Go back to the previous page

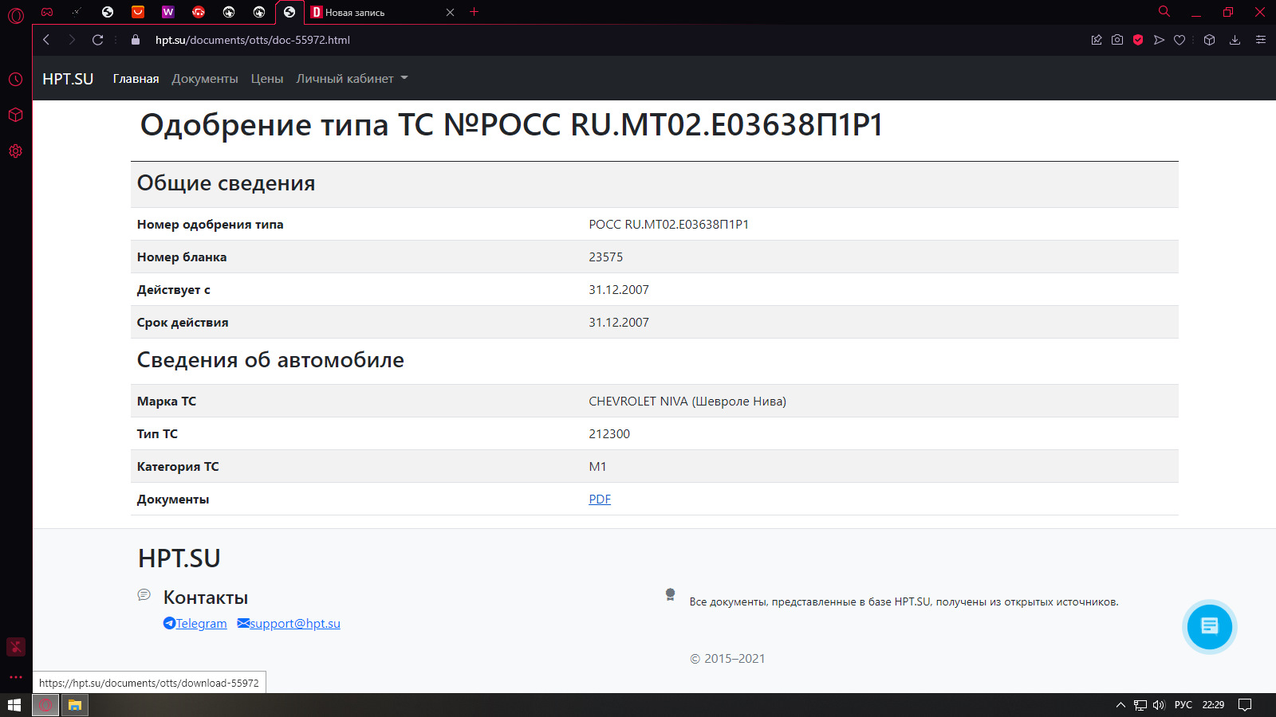coord(46,40)
